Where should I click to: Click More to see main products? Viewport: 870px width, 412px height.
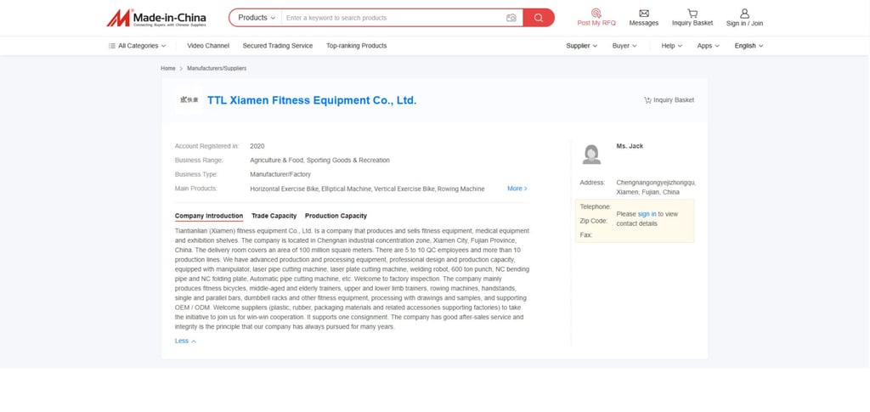coord(517,189)
